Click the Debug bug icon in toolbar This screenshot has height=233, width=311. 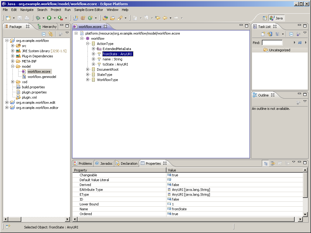(38, 18)
